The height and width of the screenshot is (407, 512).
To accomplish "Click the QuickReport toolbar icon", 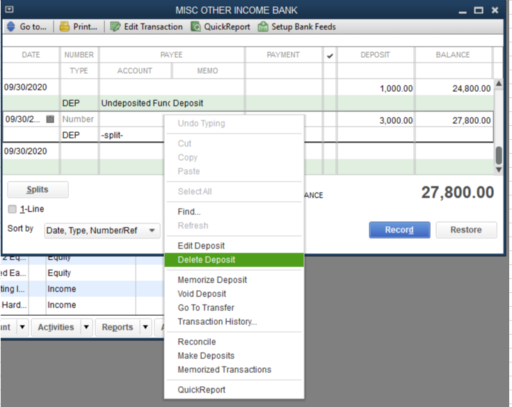I will (x=195, y=26).
